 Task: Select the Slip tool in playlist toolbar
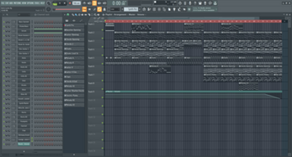tap(86, 15)
